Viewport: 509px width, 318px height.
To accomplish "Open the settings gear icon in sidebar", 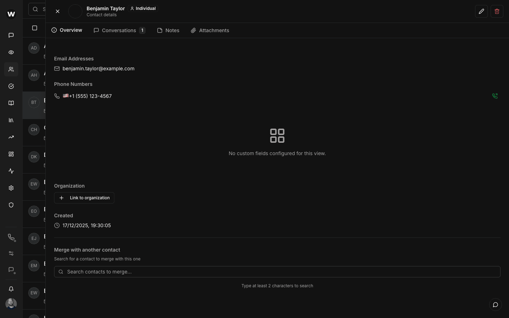I will tap(11, 188).
